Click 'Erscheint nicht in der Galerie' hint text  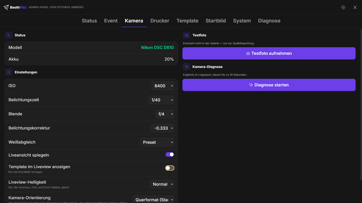219,43
